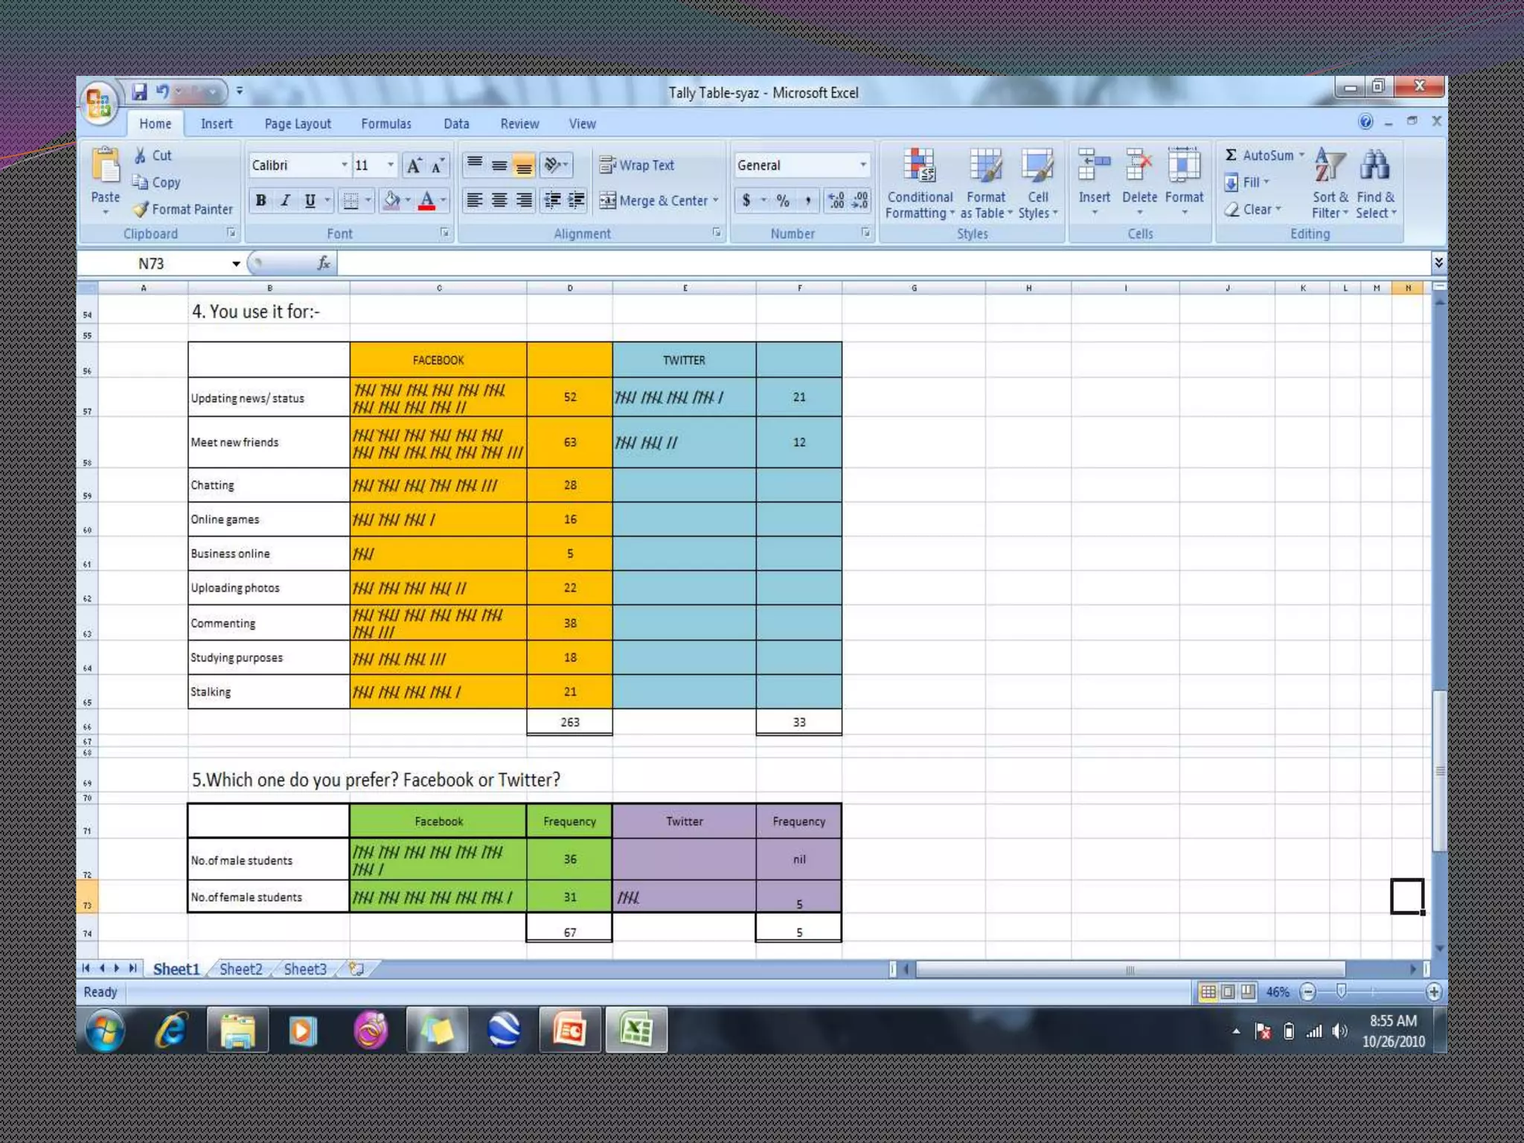Viewport: 1524px width, 1143px height.
Task: Open the Formulas ribbon tab
Action: coord(385,124)
